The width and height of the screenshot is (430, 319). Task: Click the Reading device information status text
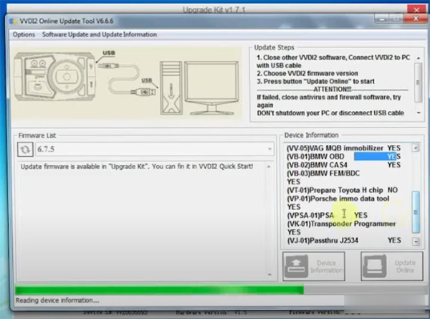pyautogui.click(x=57, y=300)
